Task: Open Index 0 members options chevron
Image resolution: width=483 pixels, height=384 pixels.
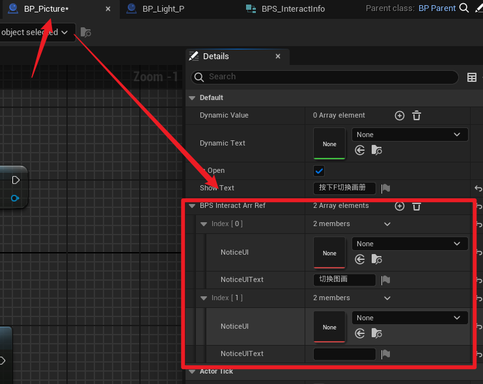Action: point(387,224)
